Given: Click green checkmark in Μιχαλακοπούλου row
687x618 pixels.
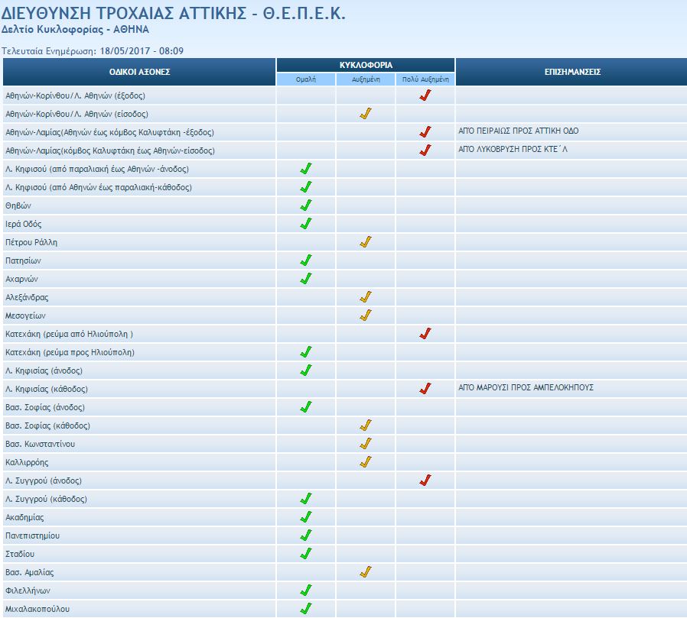Looking at the screenshot, I should 306,609.
